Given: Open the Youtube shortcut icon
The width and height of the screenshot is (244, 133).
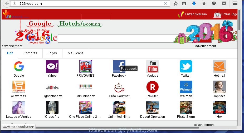Looking at the screenshot, I should [153, 66].
